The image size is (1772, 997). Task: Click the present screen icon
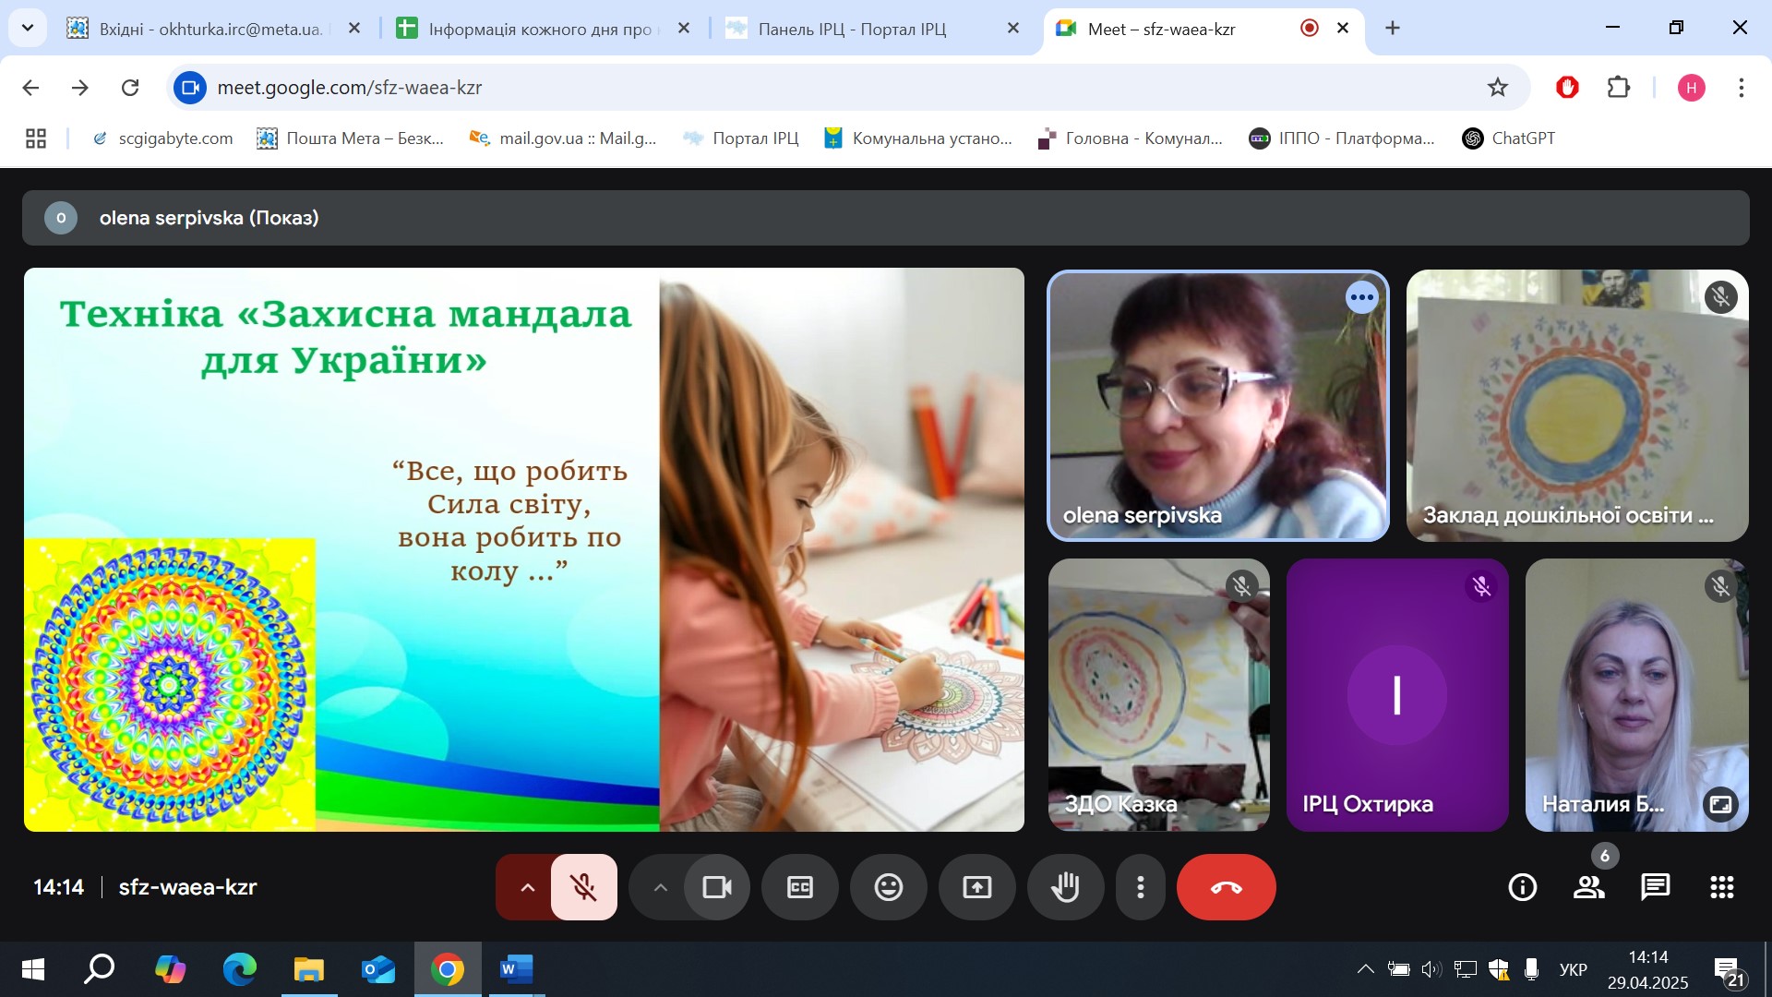point(976,887)
